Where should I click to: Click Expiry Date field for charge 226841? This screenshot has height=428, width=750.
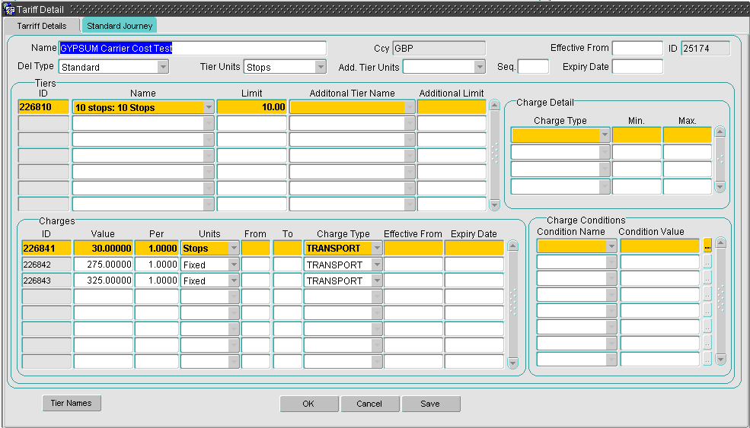pos(474,249)
